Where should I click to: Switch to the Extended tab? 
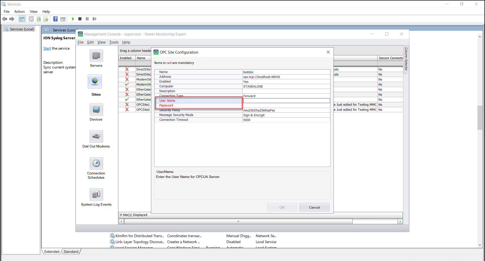52,251
